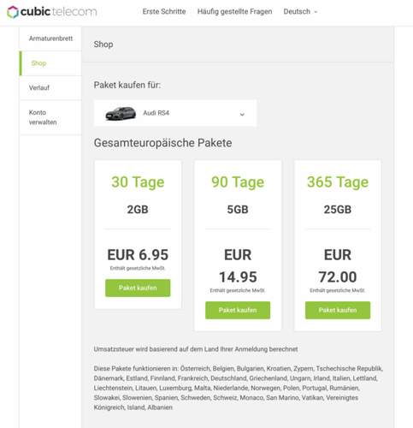The height and width of the screenshot is (428, 413).
Task: Select the Shop sidebar item
Action: (x=50, y=63)
